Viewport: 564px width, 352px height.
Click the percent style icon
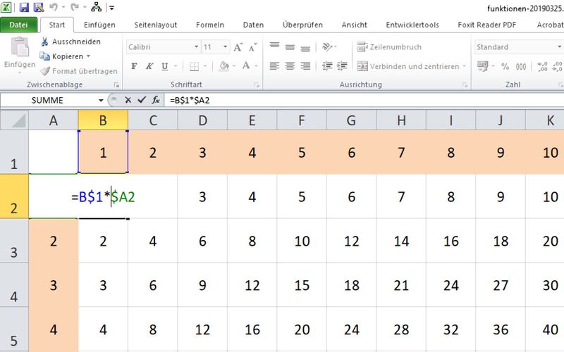(x=505, y=66)
